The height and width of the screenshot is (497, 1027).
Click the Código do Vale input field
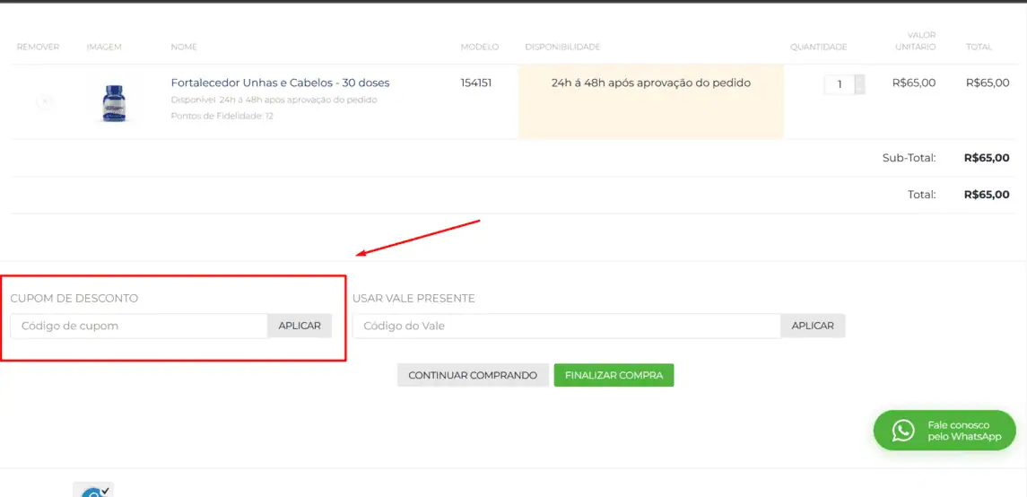point(566,326)
